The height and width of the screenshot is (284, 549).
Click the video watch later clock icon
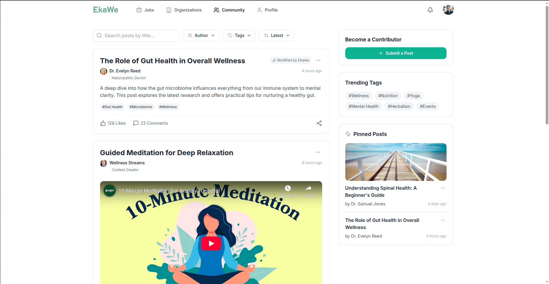[288, 188]
